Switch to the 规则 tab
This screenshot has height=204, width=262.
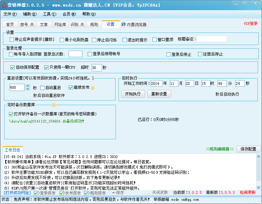point(94,25)
